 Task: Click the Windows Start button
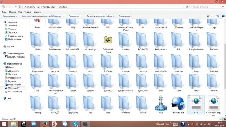(4, 124)
